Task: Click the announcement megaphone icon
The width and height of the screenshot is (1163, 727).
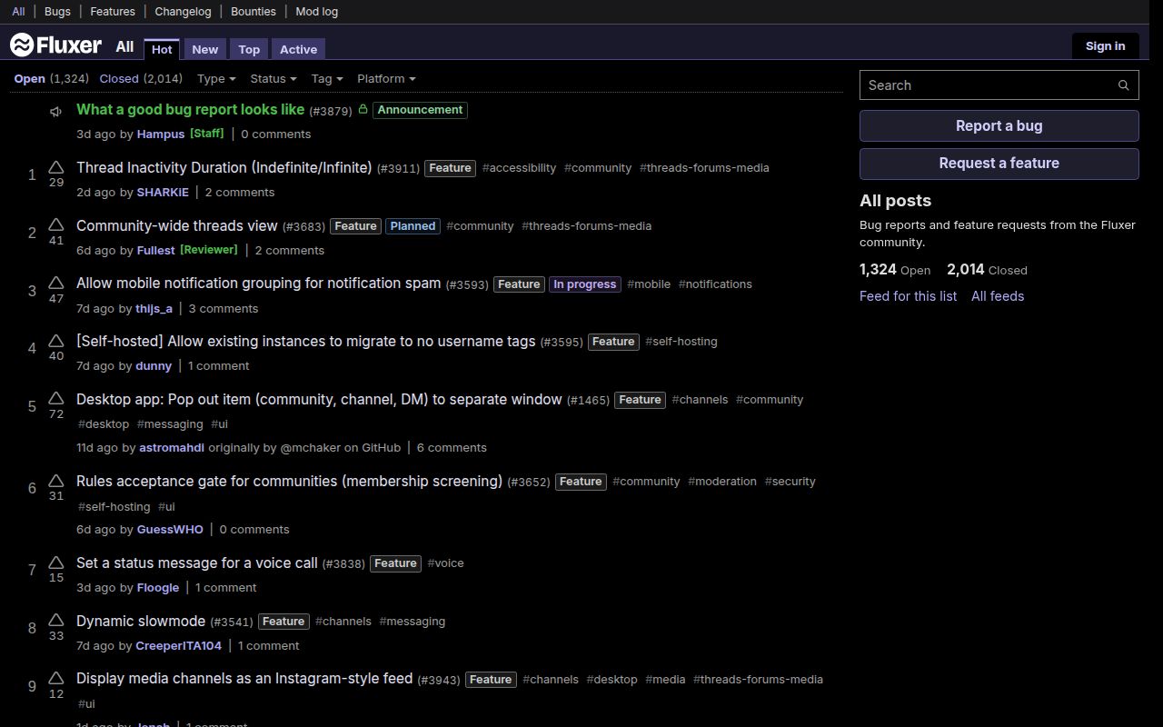Action: [x=56, y=111]
